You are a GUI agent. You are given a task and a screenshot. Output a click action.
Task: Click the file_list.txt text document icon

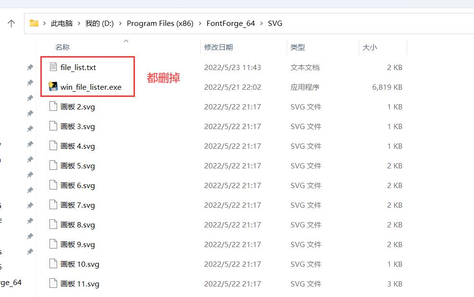pyautogui.click(x=53, y=67)
